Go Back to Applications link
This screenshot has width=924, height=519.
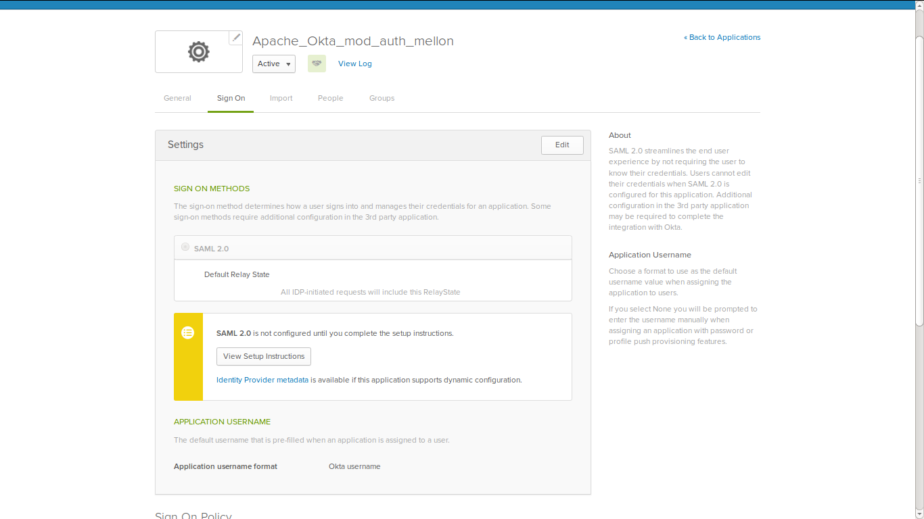(722, 37)
